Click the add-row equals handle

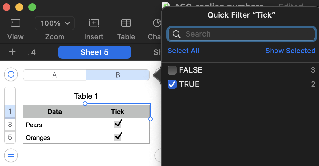[11, 156]
